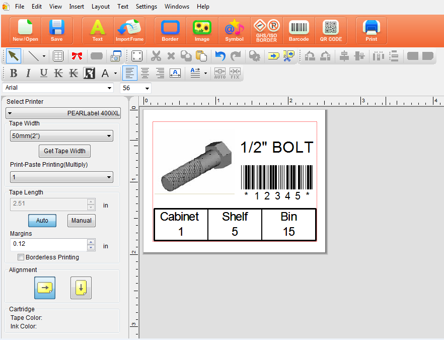Image resolution: width=444 pixels, height=340 pixels.
Task: Toggle italic text formatting
Action: [x=28, y=74]
